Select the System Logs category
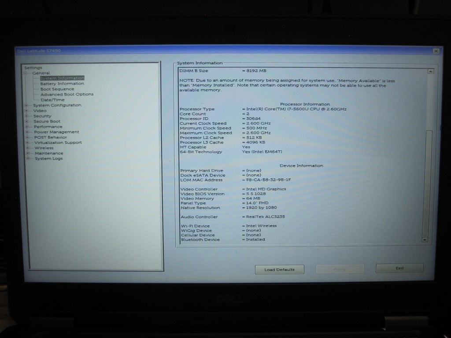451x338 pixels. click(49, 158)
